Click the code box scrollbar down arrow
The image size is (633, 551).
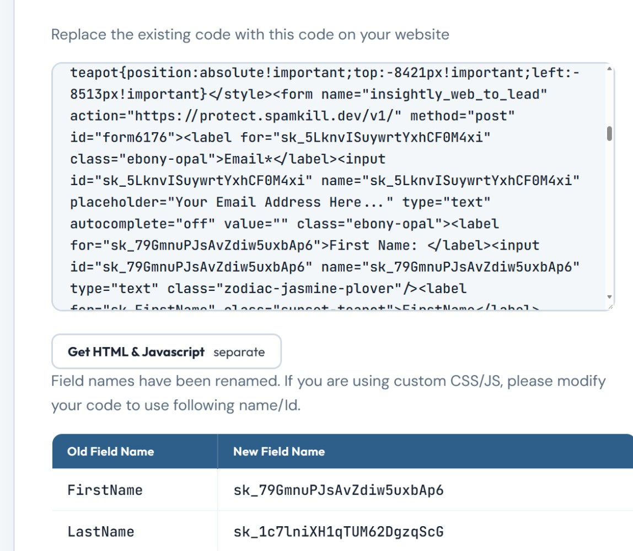[609, 297]
